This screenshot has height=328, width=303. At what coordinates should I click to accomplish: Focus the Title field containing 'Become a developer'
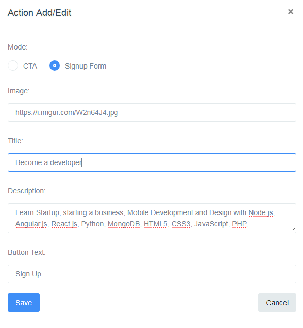coord(152,162)
